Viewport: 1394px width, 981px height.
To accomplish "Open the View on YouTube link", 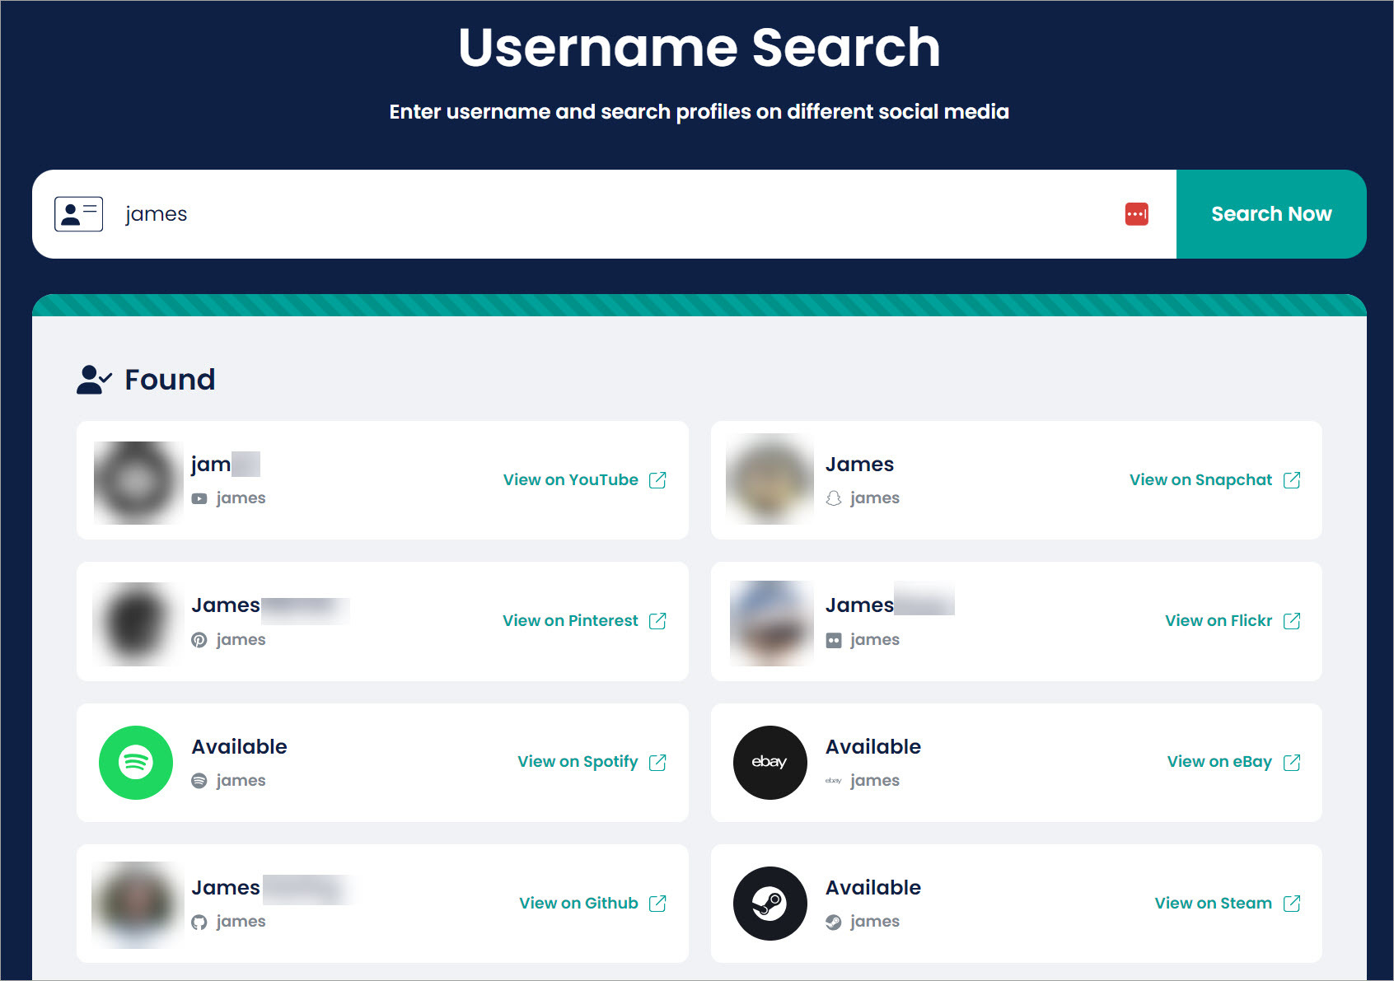I will click(x=570, y=479).
